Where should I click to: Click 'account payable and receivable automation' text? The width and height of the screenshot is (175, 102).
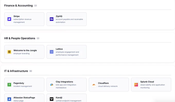pyautogui.click(x=69, y=21)
